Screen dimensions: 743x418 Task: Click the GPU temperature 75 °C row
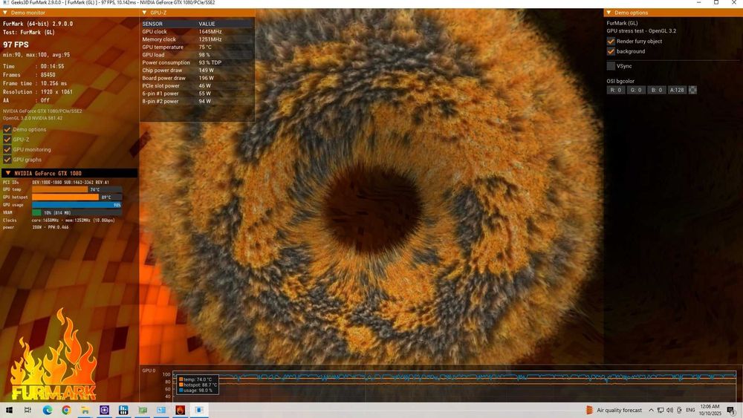[x=197, y=47]
